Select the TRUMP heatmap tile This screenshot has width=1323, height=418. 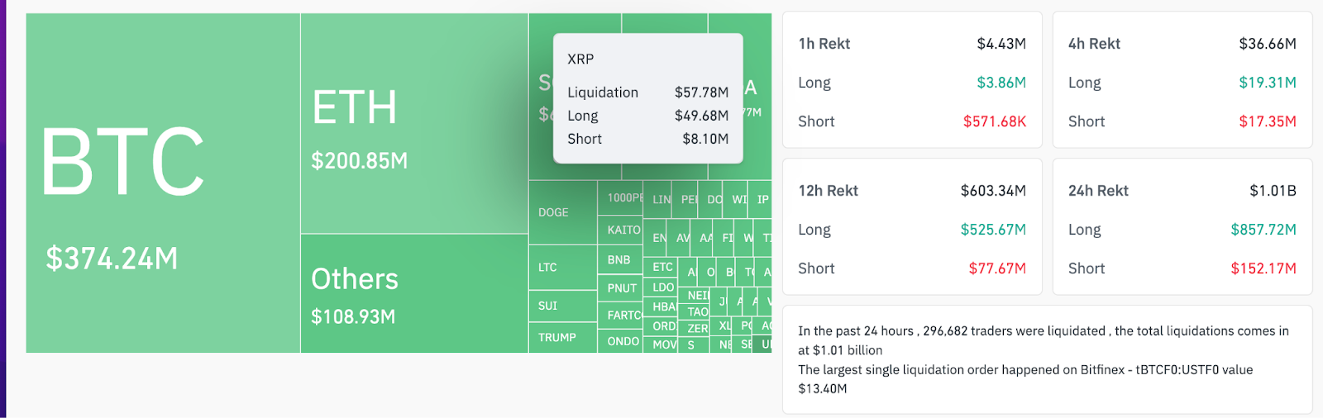(562, 338)
